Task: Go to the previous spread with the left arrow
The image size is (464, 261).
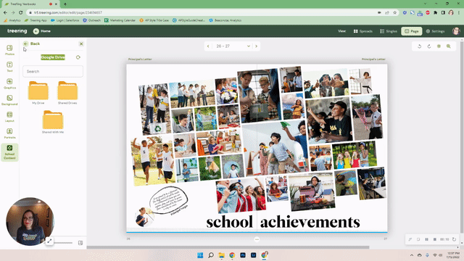Action: tap(208, 46)
